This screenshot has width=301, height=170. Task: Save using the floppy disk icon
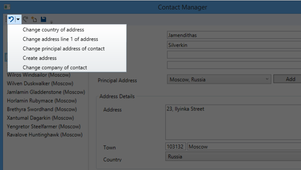click(43, 19)
